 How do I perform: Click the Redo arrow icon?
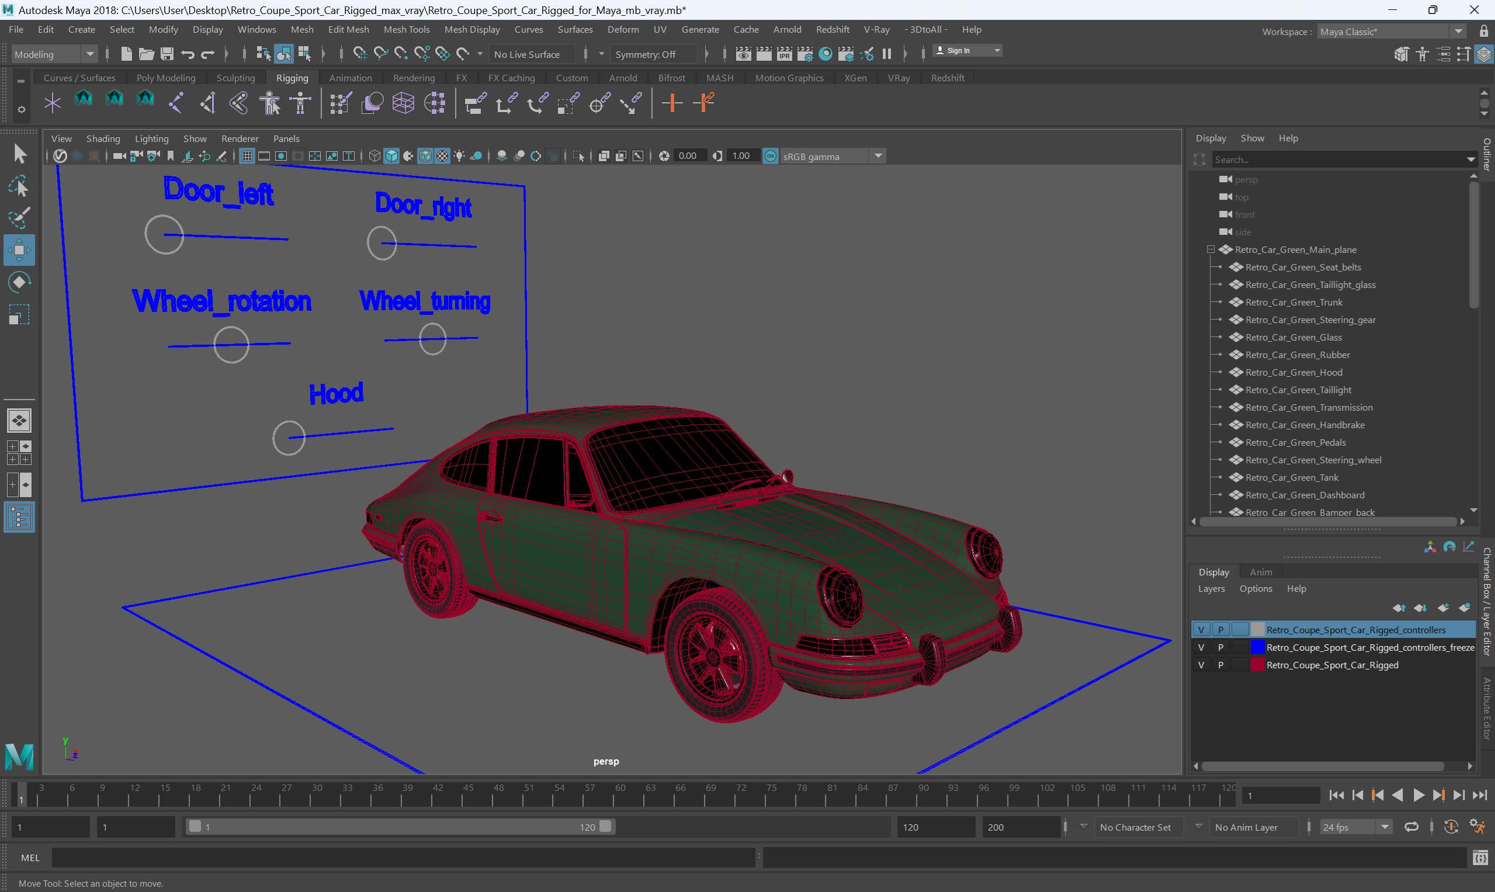coord(208,54)
